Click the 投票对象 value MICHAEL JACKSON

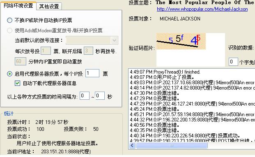pos(180,19)
